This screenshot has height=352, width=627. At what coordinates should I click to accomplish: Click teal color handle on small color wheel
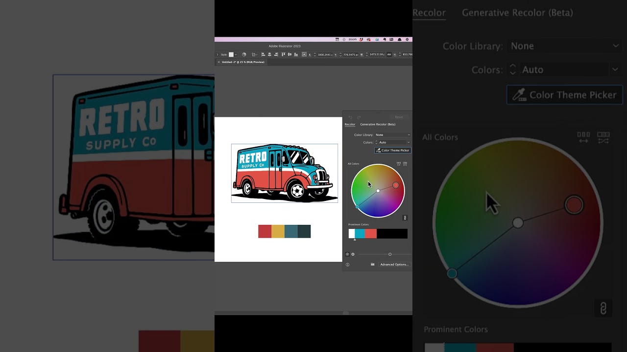357,207
